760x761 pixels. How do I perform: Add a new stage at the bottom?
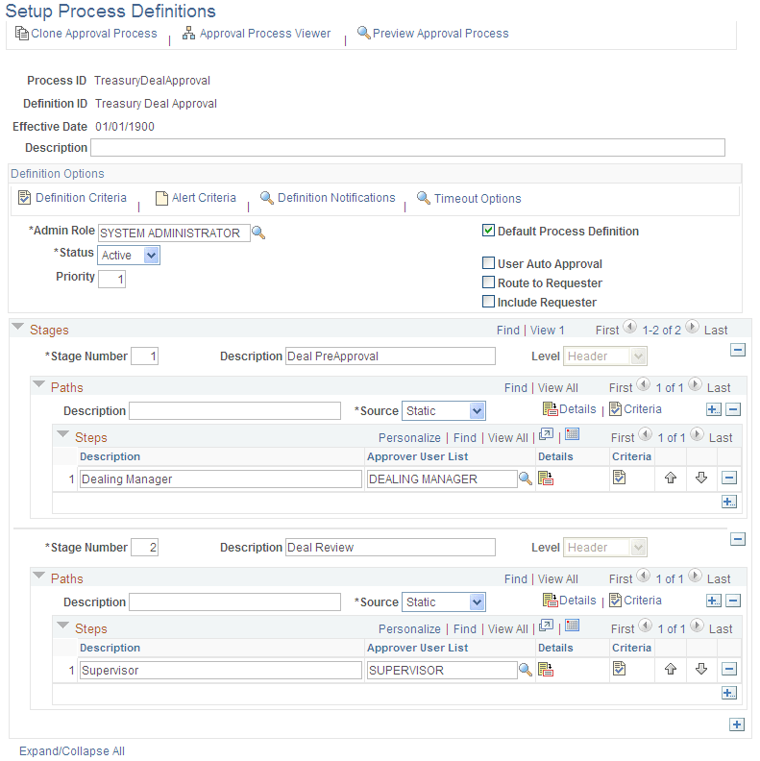point(737,724)
